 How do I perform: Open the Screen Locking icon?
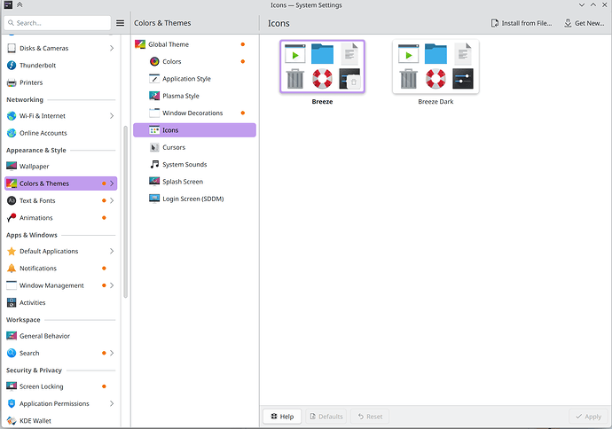click(12, 386)
